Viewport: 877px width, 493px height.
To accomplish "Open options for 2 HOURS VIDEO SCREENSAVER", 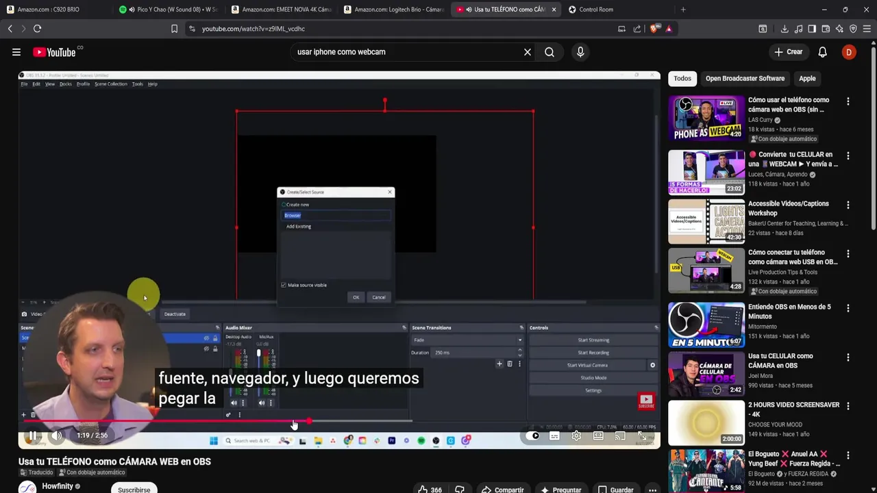I will click(848, 406).
